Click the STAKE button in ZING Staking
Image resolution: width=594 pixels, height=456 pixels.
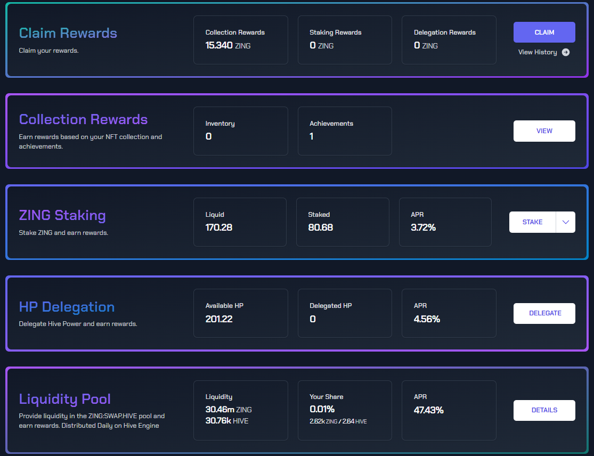[x=532, y=222]
